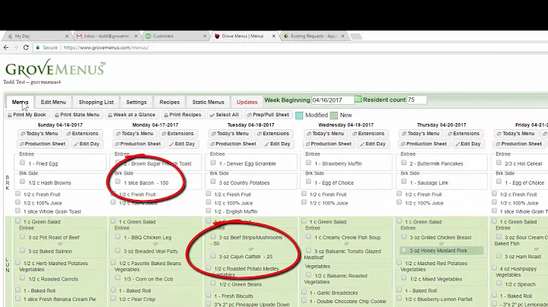This screenshot has height=307, width=548.
Task: Click the GroveMenus logo
Action: pos(55,68)
